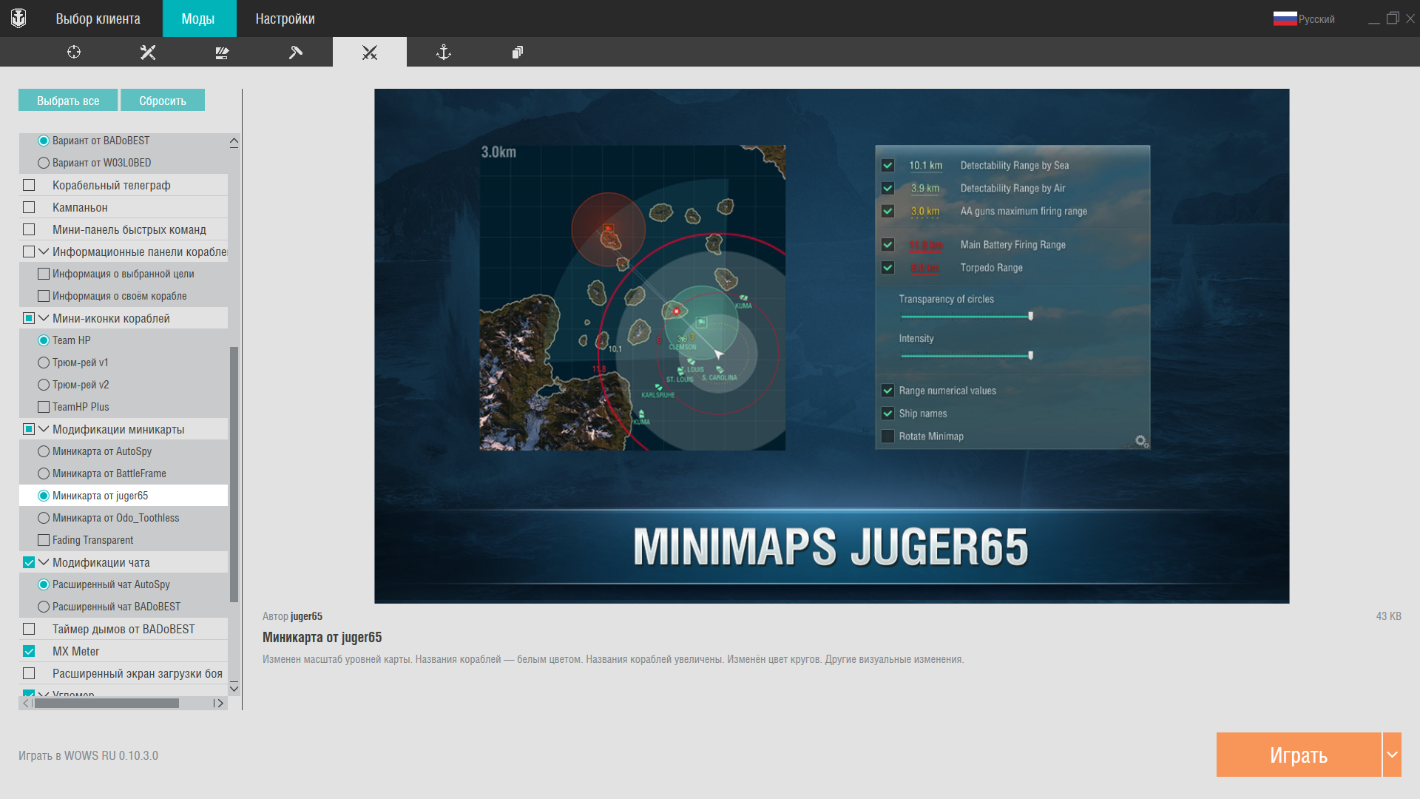This screenshot has height=799, width=1420.
Task: Select the crossed swords category icon
Action: [x=370, y=52]
